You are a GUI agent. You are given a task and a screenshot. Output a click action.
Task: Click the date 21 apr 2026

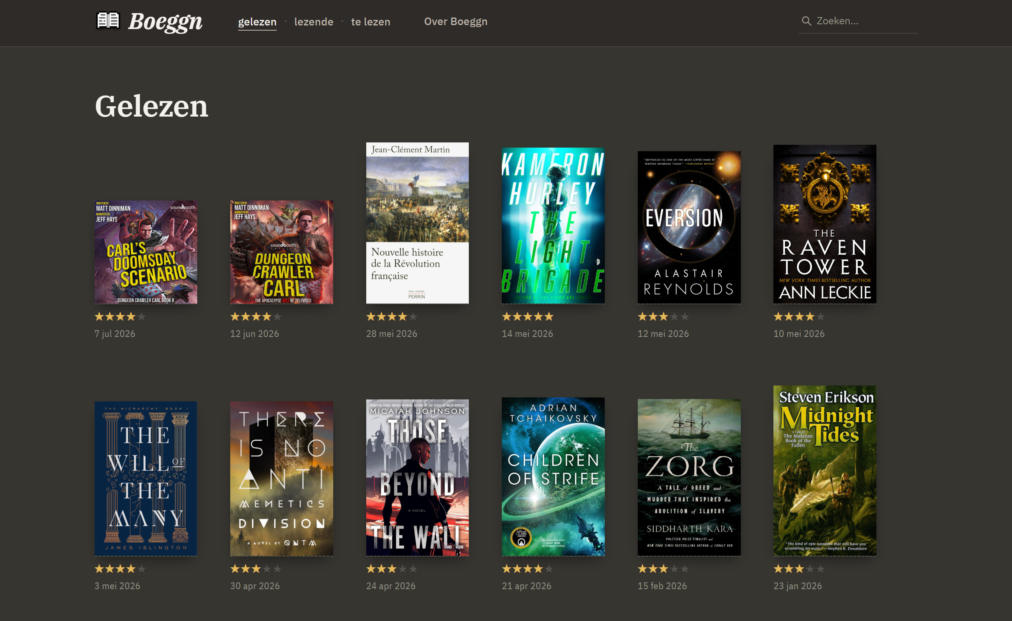pos(526,586)
